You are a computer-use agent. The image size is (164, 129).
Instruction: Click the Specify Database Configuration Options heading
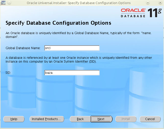click(58, 23)
